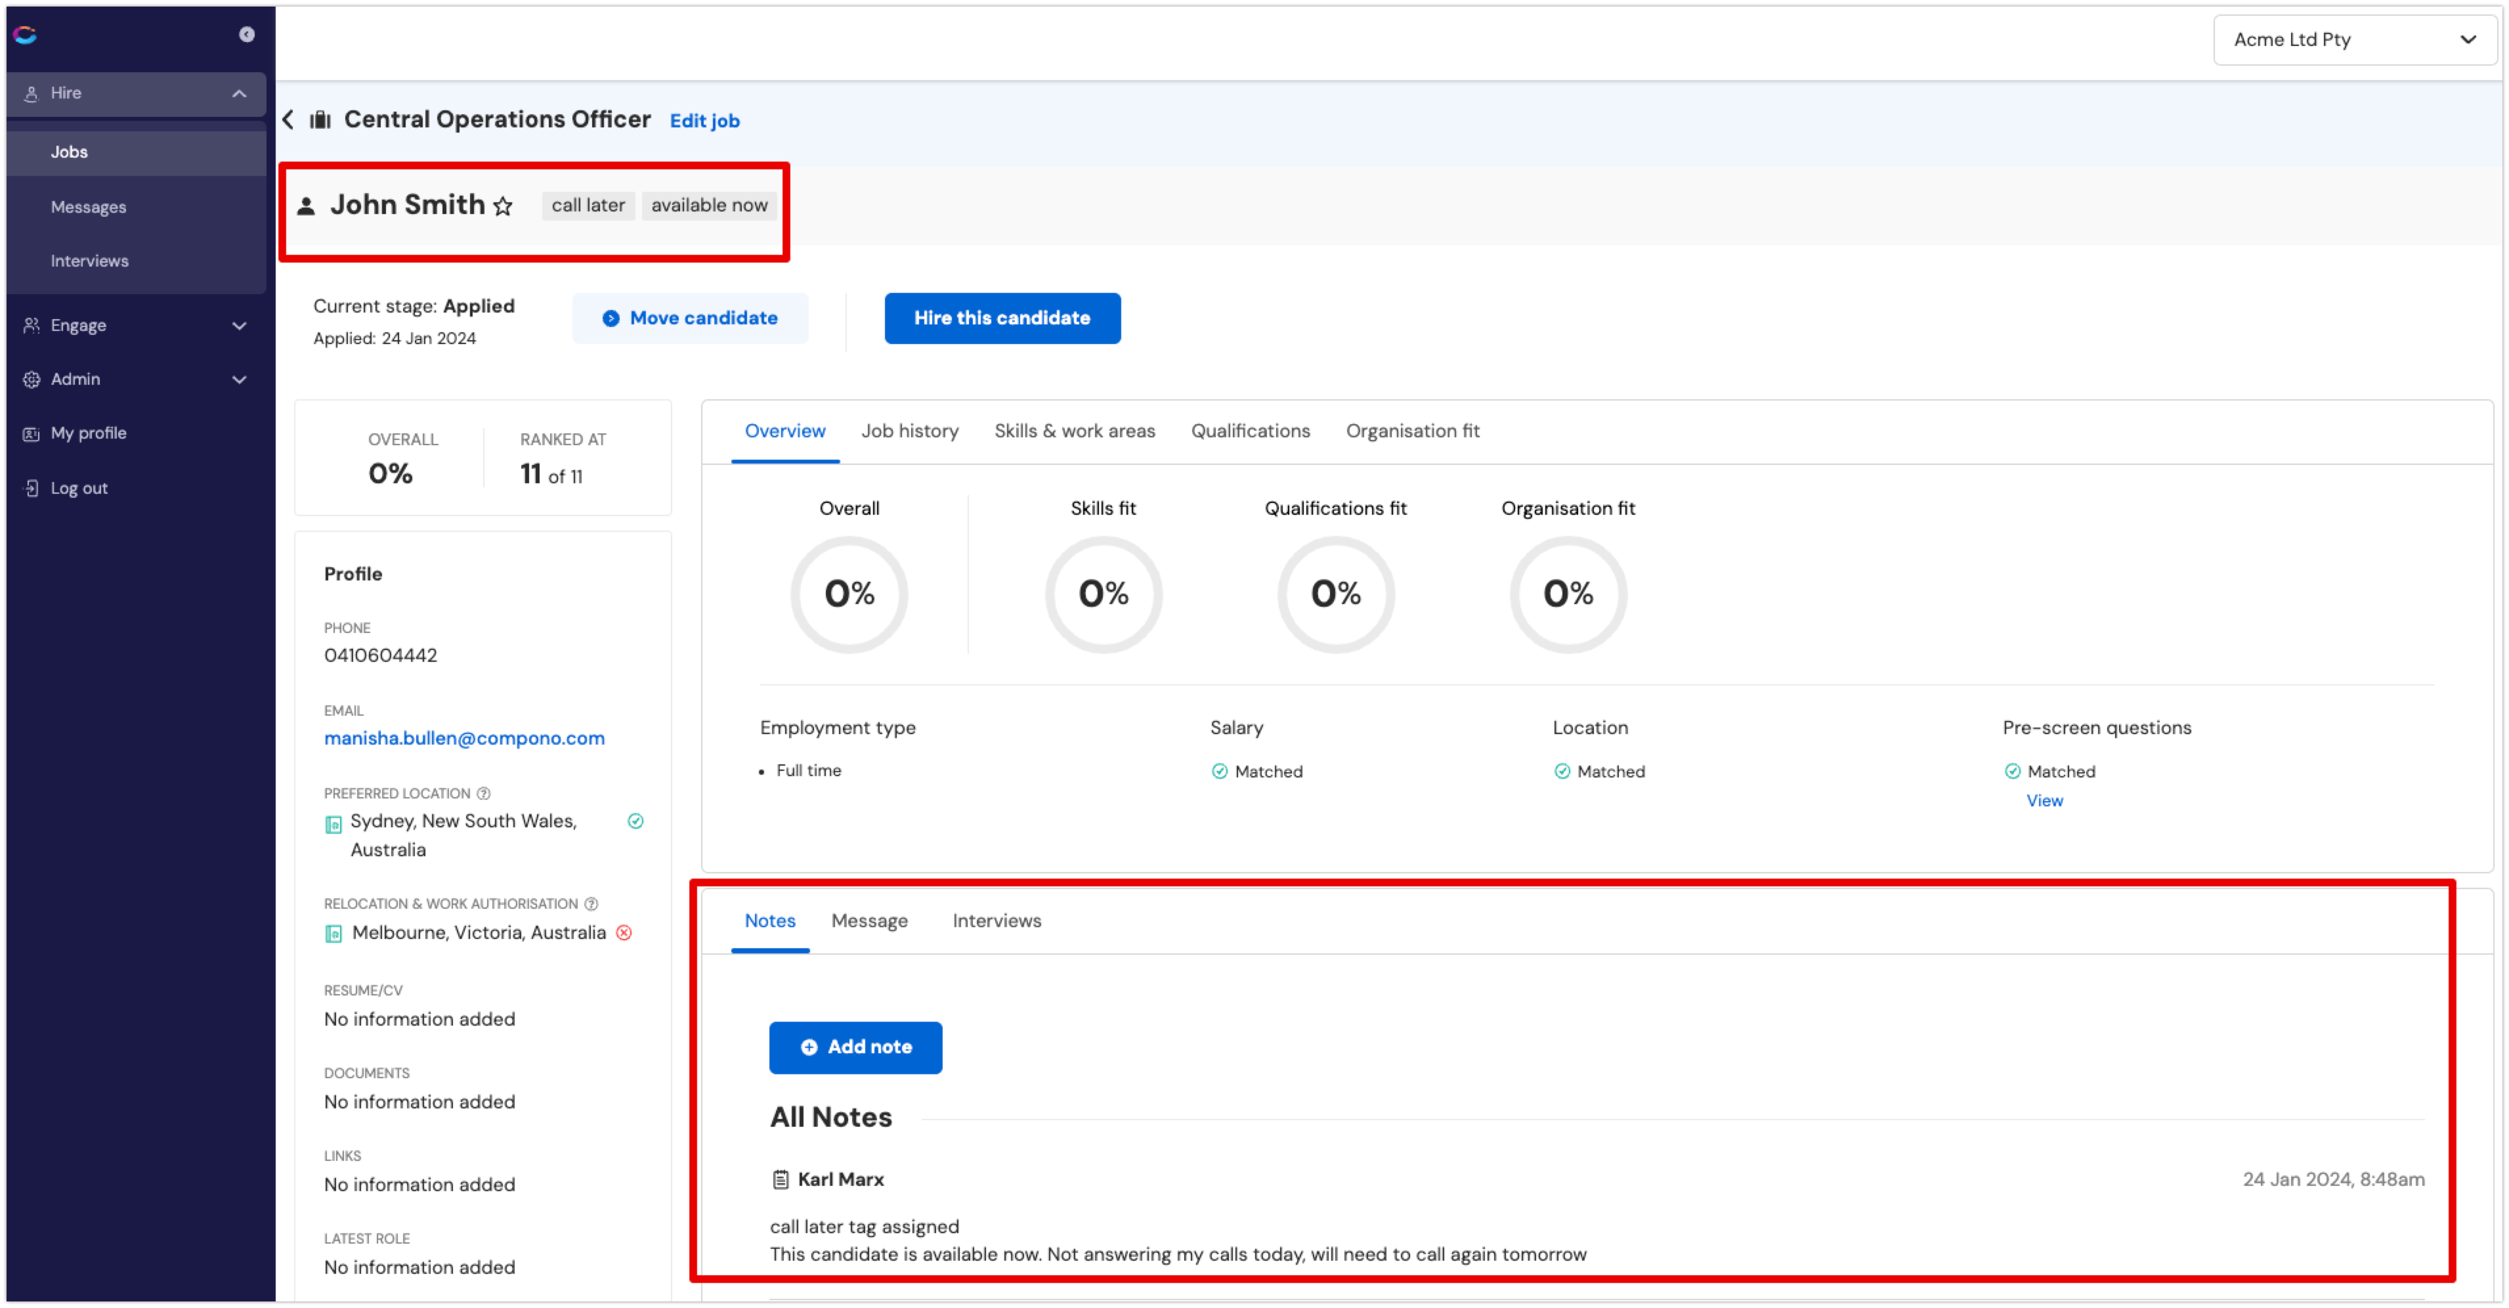Click the building icon next to Melbourne, Victoria
This screenshot has width=2509, height=1308.
(333, 934)
